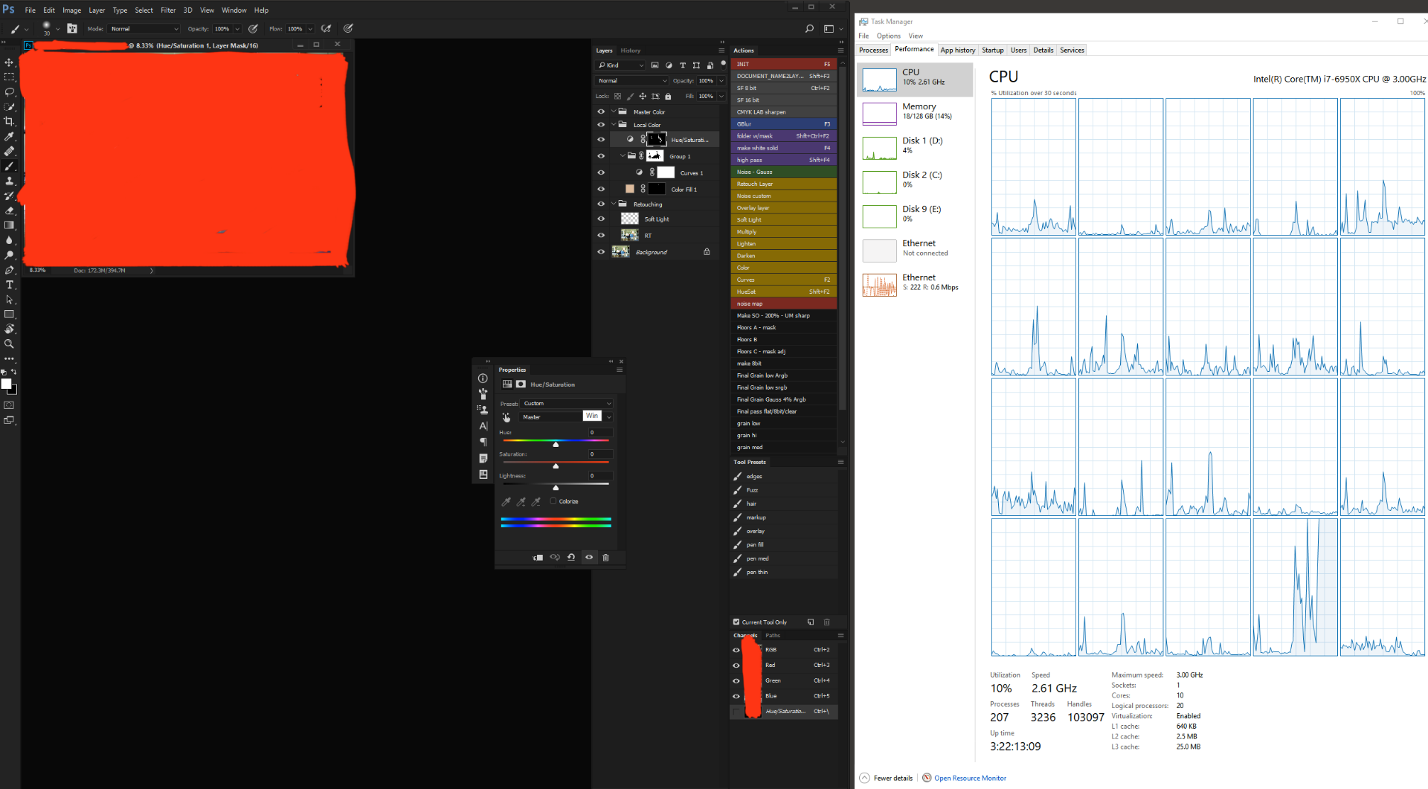
Task: Hide the Soft Light layer
Action: (601, 219)
